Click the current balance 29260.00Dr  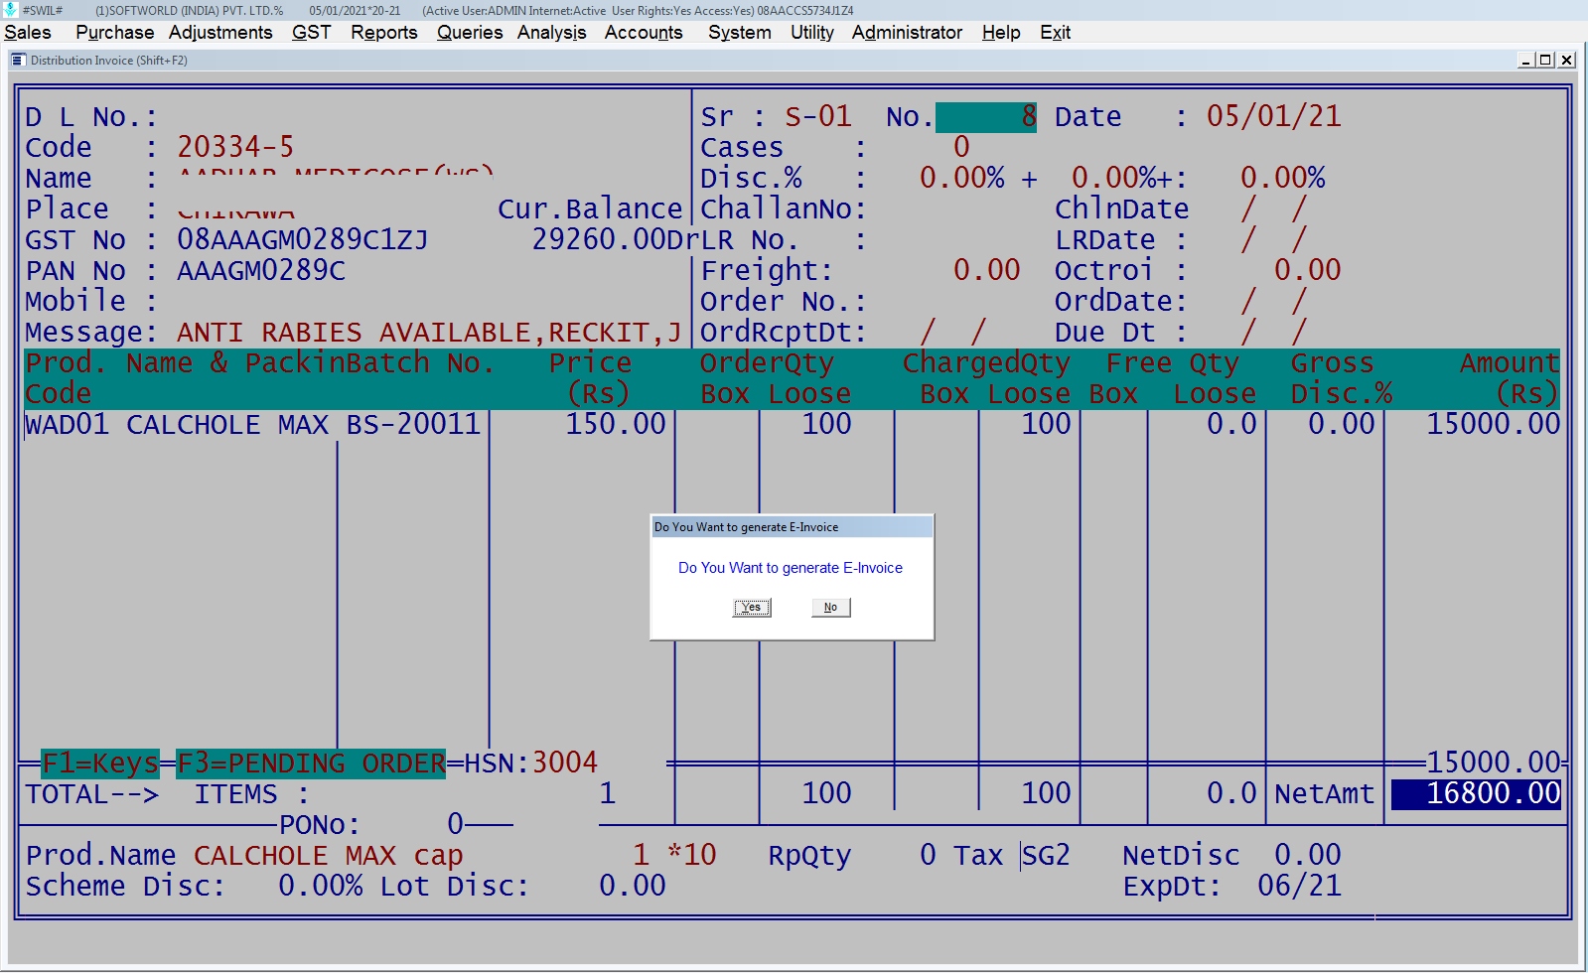pyautogui.click(x=616, y=240)
